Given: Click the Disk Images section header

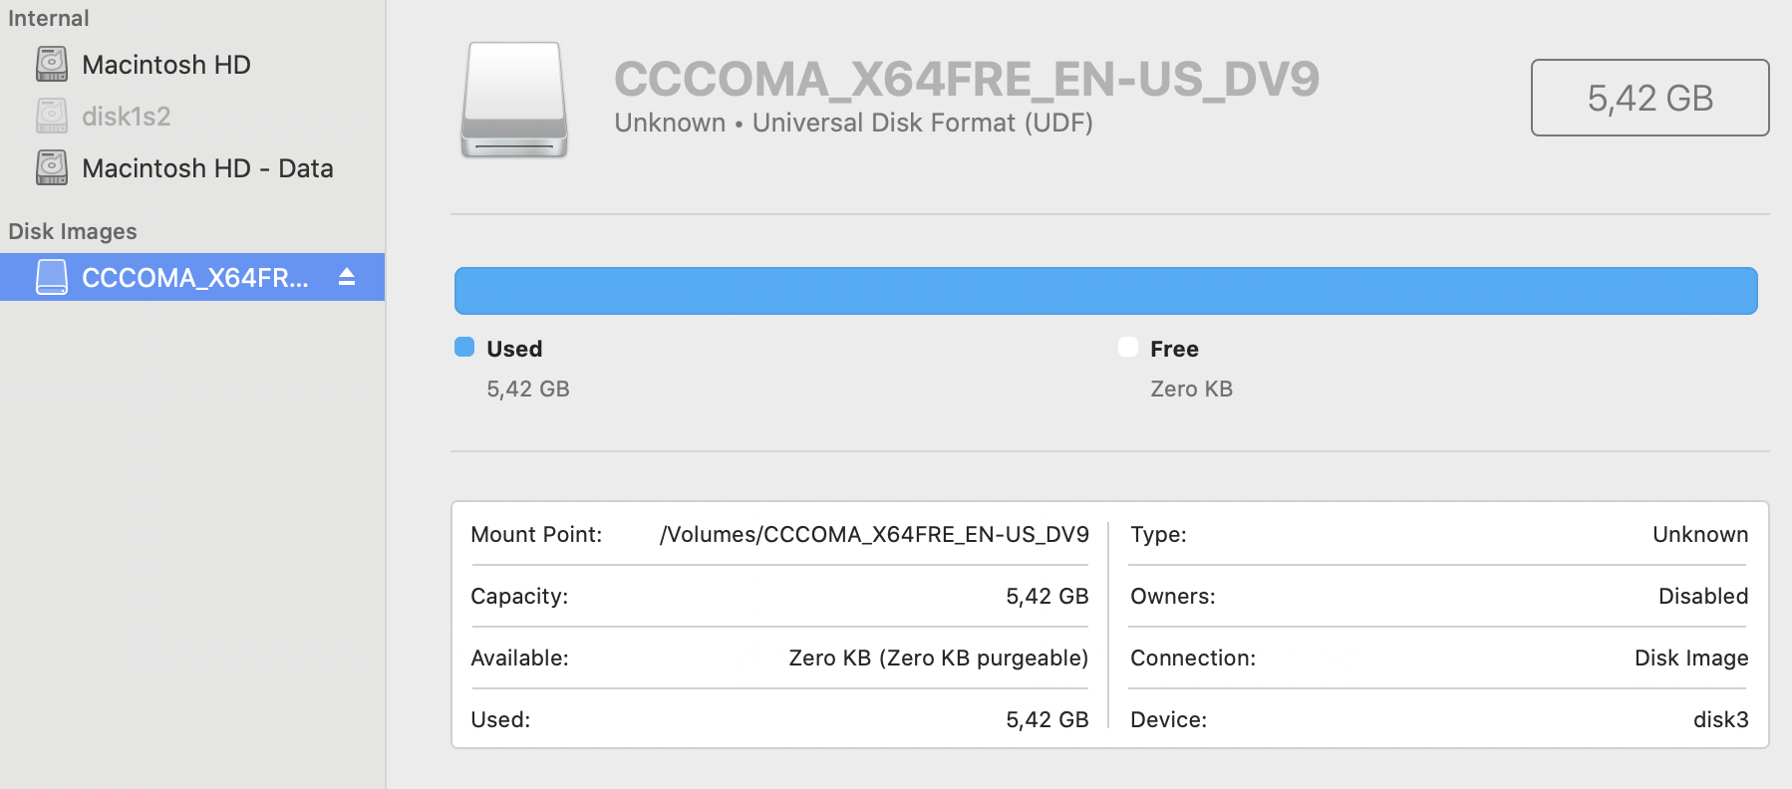Looking at the screenshot, I should pyautogui.click(x=72, y=231).
